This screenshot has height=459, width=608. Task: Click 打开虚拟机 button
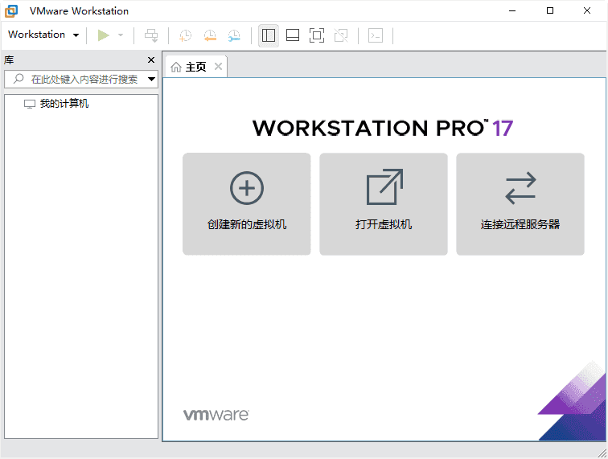383,204
